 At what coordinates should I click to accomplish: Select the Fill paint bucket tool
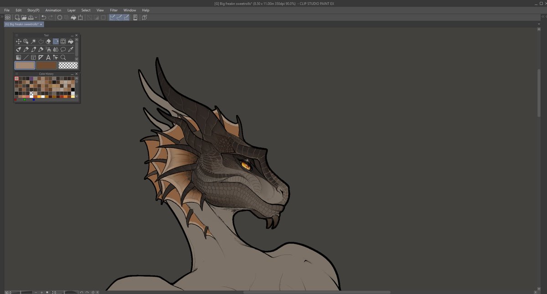tap(71, 41)
